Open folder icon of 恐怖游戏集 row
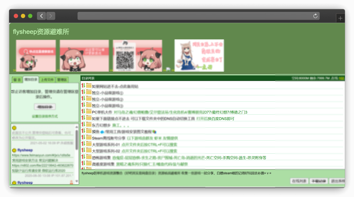The width and height of the screenshot is (354, 197). tap(89, 157)
